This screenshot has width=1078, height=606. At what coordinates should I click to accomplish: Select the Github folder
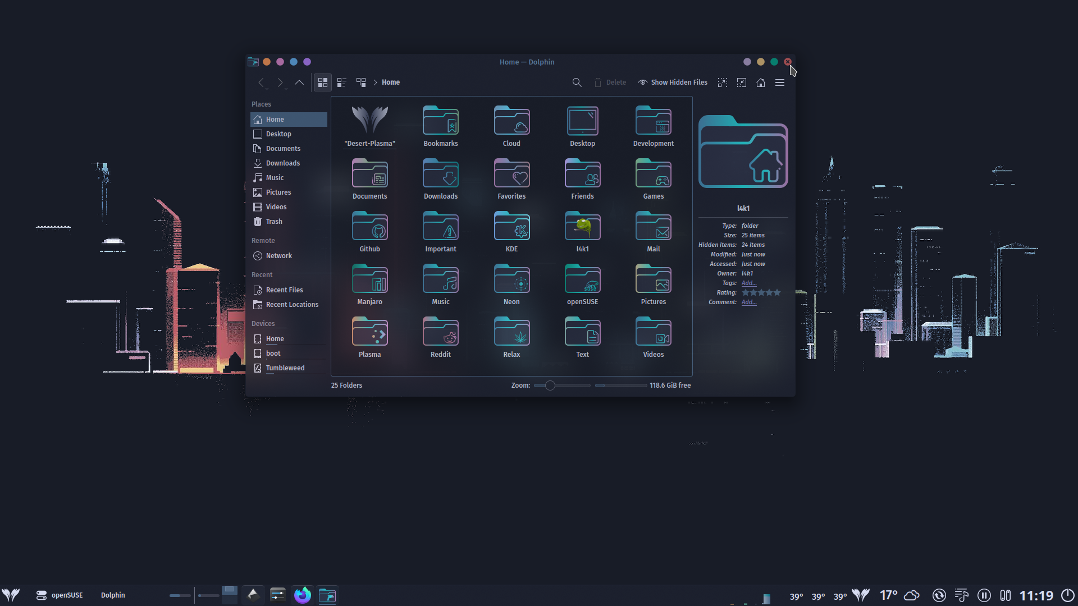(x=370, y=232)
